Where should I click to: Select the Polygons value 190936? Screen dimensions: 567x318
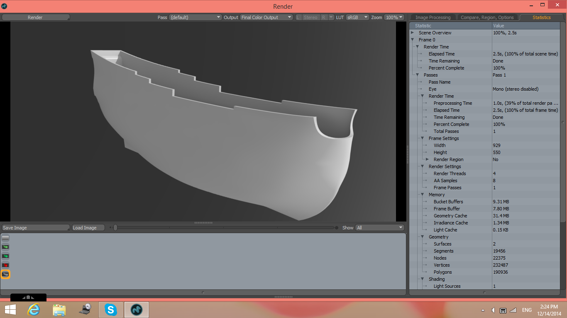pyautogui.click(x=501, y=272)
